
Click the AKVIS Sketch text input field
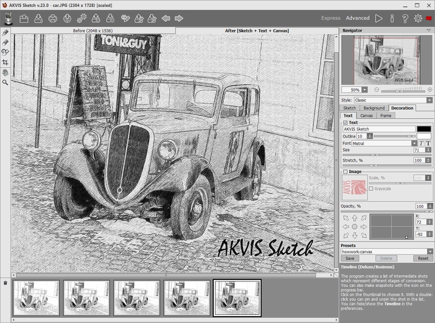[379, 129]
